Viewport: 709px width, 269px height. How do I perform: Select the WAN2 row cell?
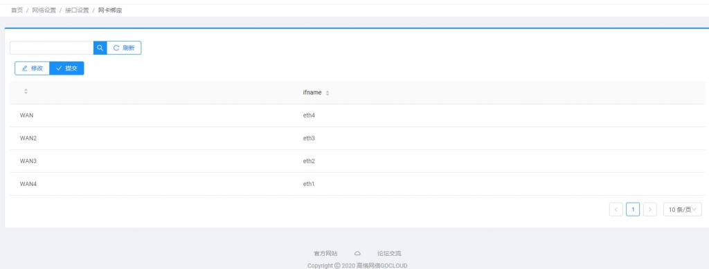tap(28, 138)
